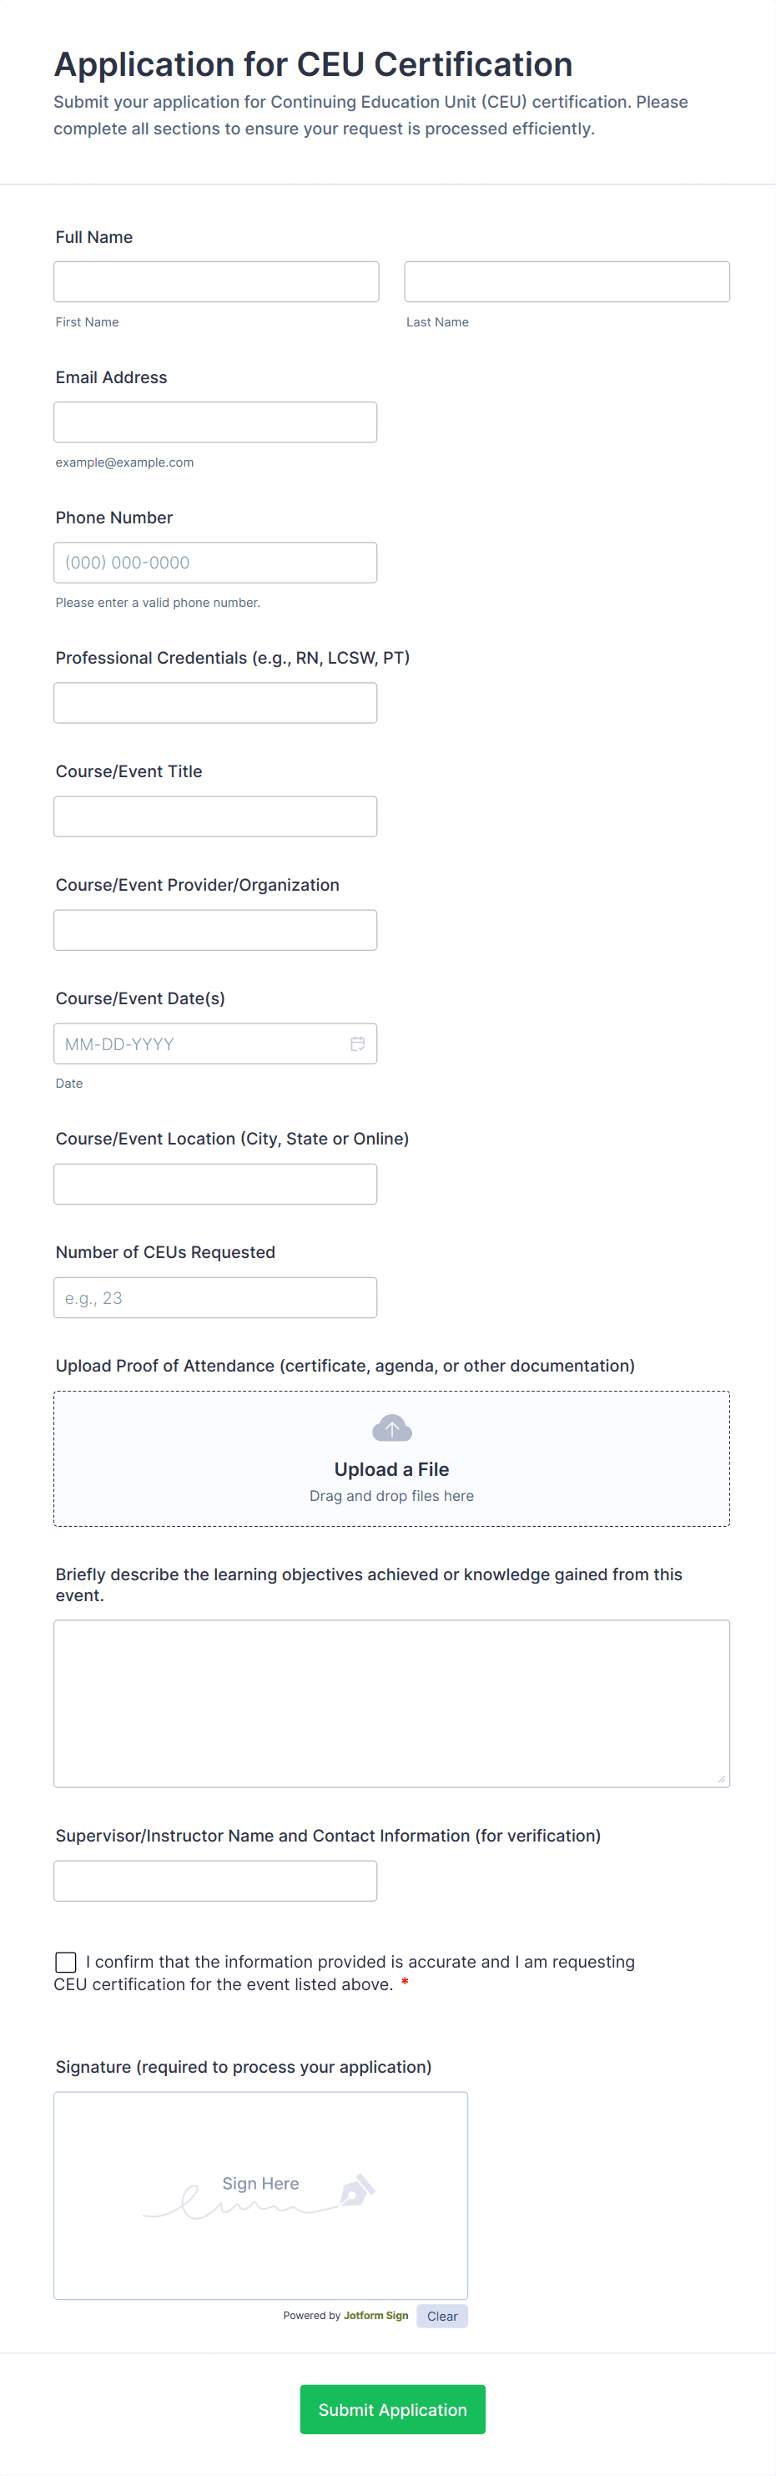Screen dimensions: 776x2476
Task: Click the Submit Application button
Action: tap(391, 2410)
